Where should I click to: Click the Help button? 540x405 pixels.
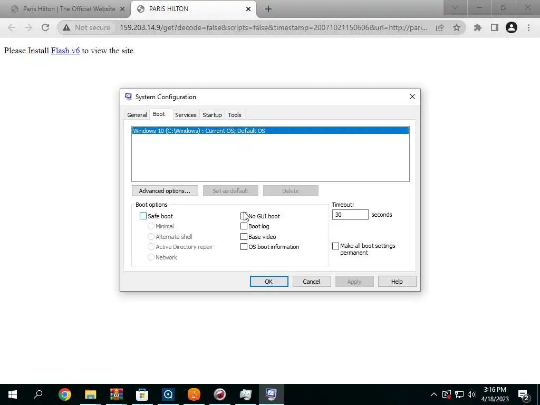[397, 282]
